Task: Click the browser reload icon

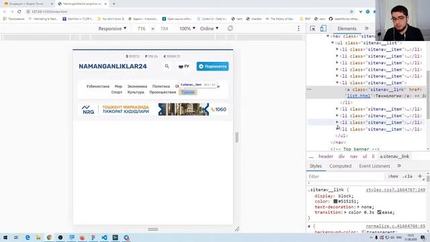Action: pos(19,11)
